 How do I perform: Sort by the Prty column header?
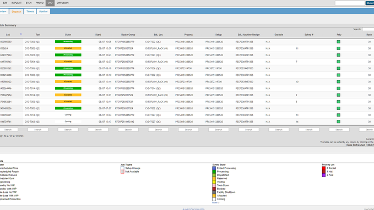pos(339,35)
